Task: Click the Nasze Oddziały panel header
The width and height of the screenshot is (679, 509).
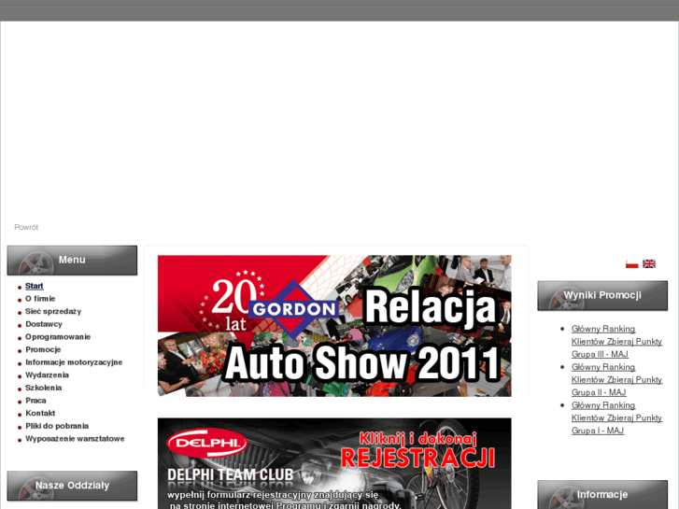Action: click(x=72, y=486)
